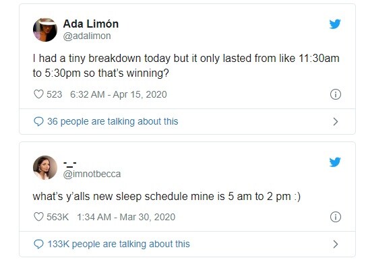Image resolution: width=366 pixels, height=262 pixels.
Task: Expand the chevron on the 133K people row
Action: pos(336,244)
